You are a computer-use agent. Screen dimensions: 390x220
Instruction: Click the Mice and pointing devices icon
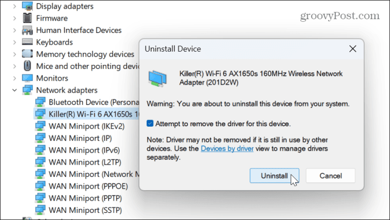coord(26,66)
